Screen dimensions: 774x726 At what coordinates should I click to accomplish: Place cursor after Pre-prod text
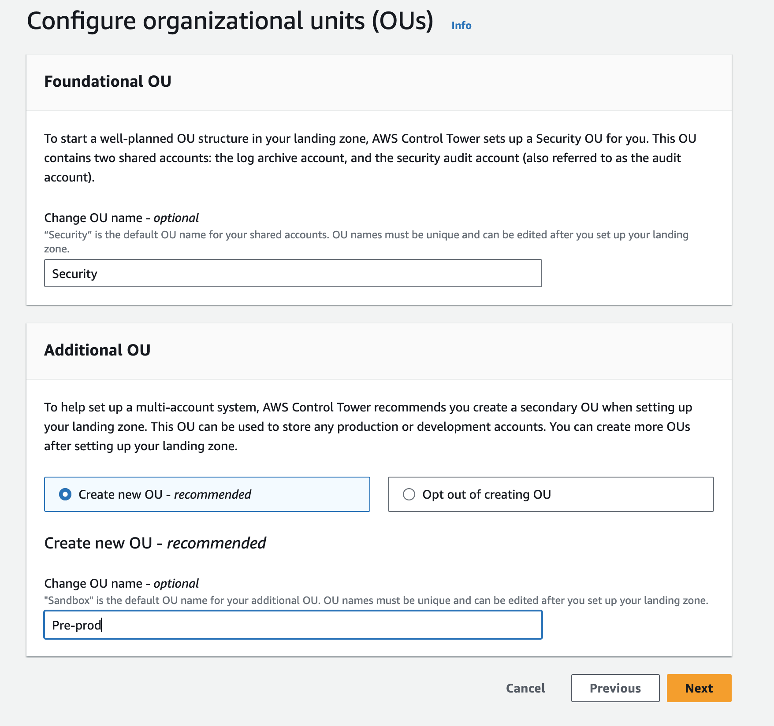(104, 625)
